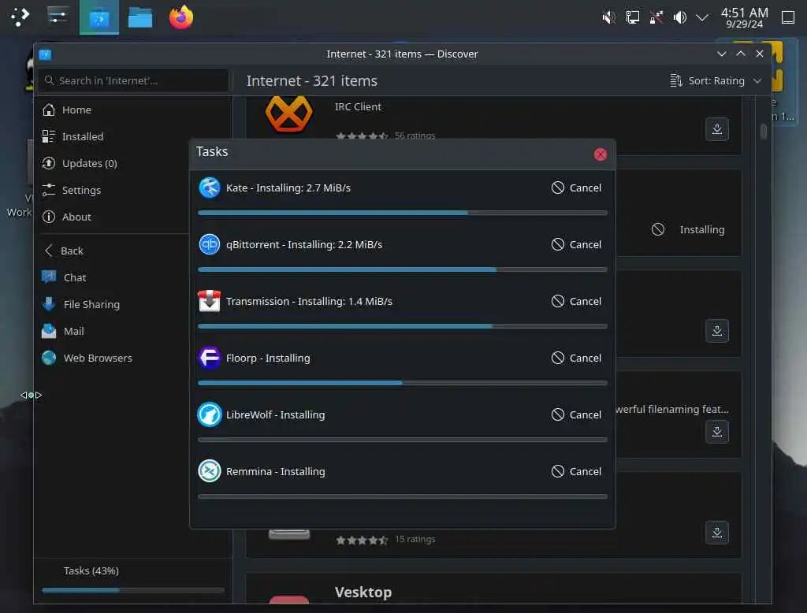Open System Settings from the panel
The width and height of the screenshot is (807, 613).
(58, 17)
